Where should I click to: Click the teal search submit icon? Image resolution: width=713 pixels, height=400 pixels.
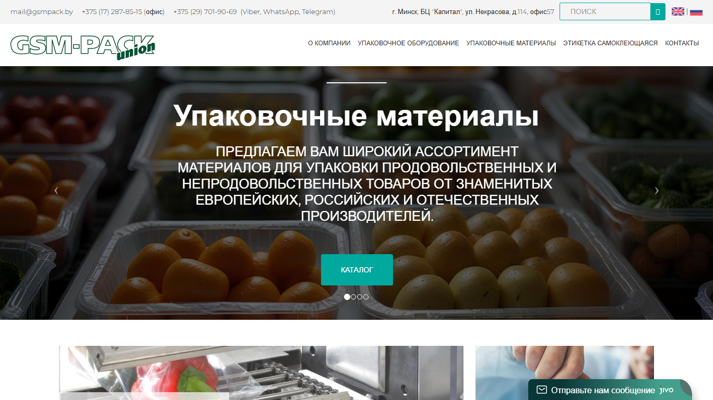658,11
